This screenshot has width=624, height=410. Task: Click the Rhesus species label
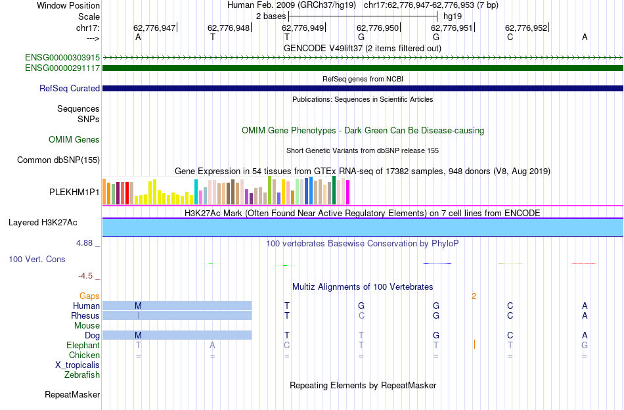pyautogui.click(x=85, y=315)
